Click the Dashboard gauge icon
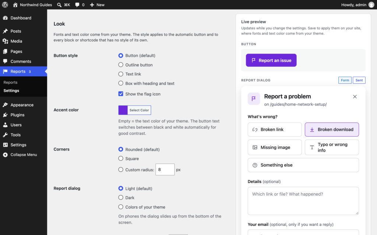The image size is (377, 235). pyautogui.click(x=5, y=18)
